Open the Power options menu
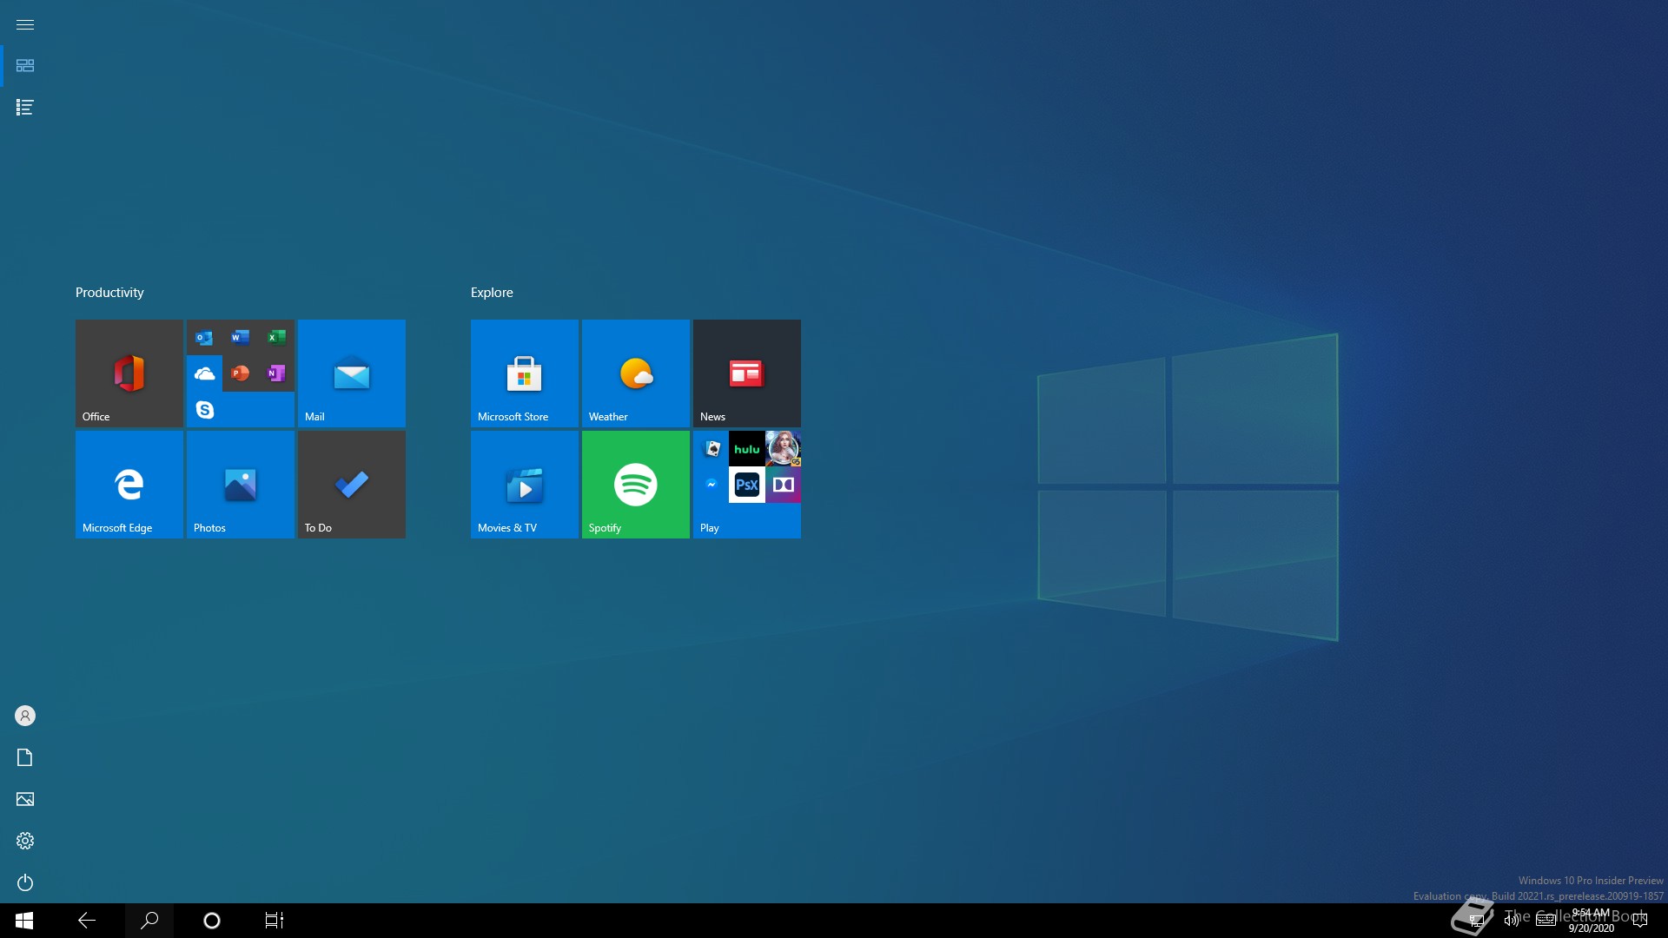The image size is (1668, 938). (x=25, y=882)
